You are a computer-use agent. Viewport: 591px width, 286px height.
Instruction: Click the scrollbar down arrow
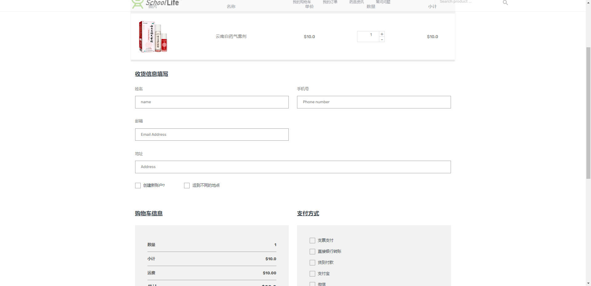(588, 283)
